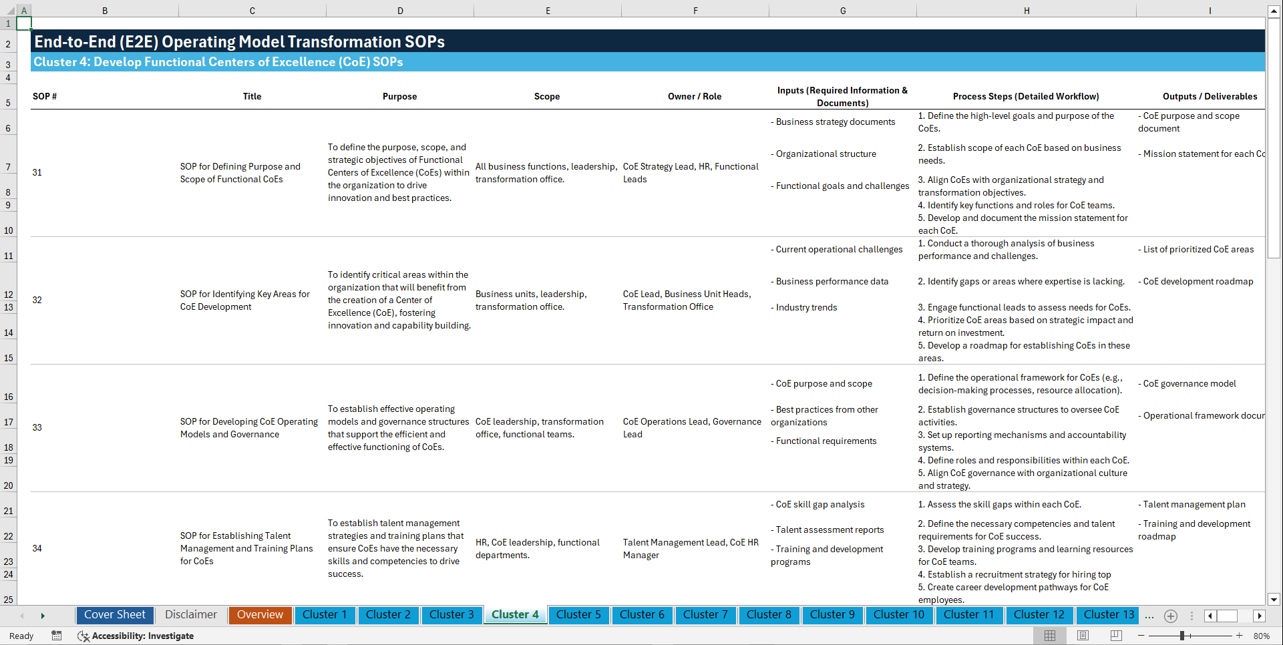Switch to the Normal view icon
This screenshot has width=1283, height=645.
[x=1049, y=636]
